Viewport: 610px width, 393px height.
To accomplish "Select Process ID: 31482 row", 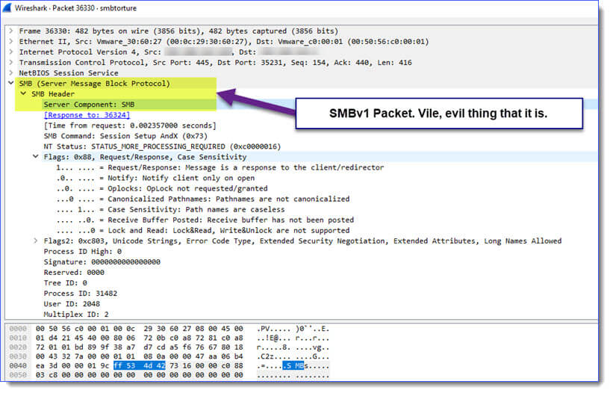I will coord(81,294).
